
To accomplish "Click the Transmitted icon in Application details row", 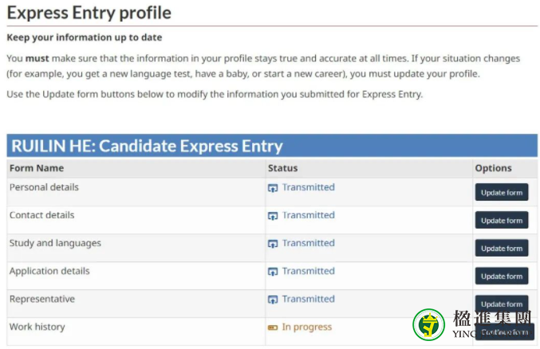I will (x=273, y=272).
